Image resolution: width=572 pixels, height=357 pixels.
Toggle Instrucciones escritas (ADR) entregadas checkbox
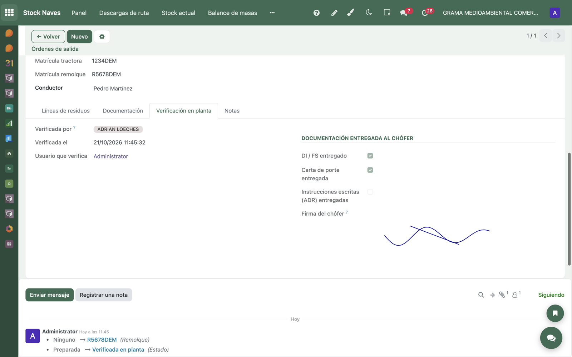point(370,192)
